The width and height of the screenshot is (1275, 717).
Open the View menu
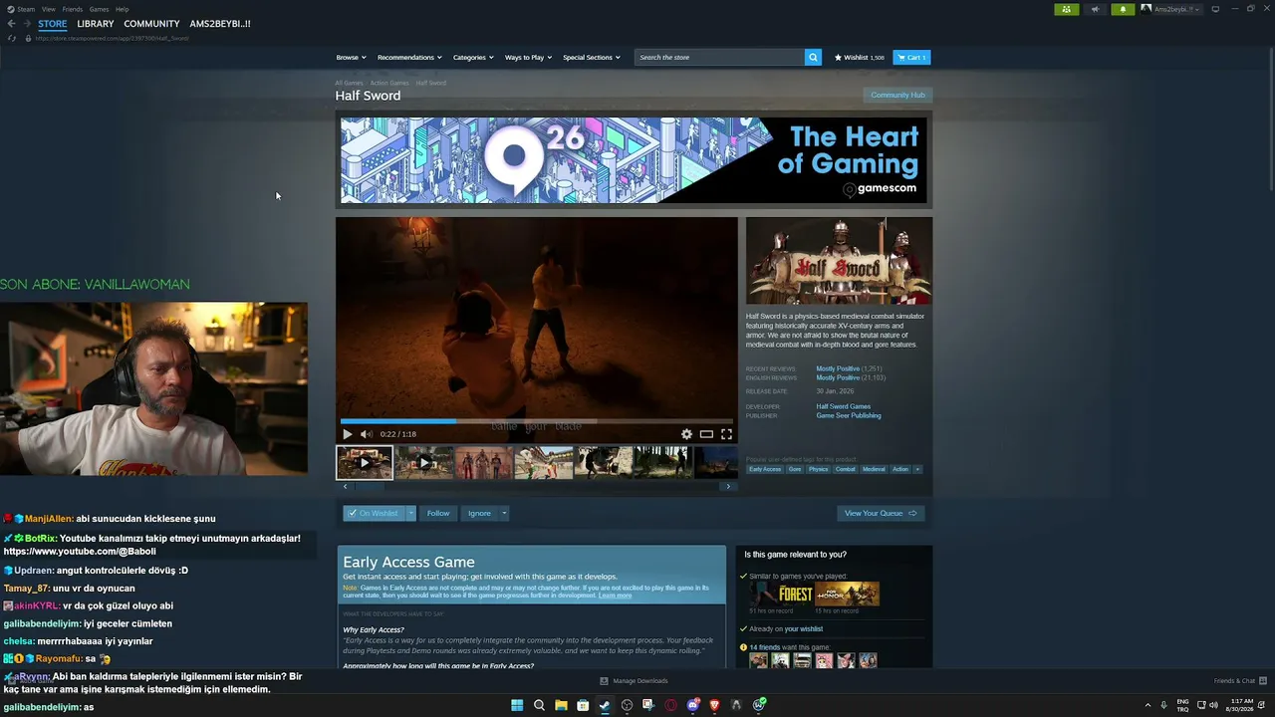tap(49, 9)
